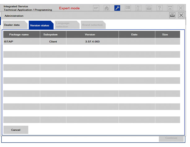Click the Version column header
Image resolution: width=190 pixels, height=147 pixels.
point(90,35)
